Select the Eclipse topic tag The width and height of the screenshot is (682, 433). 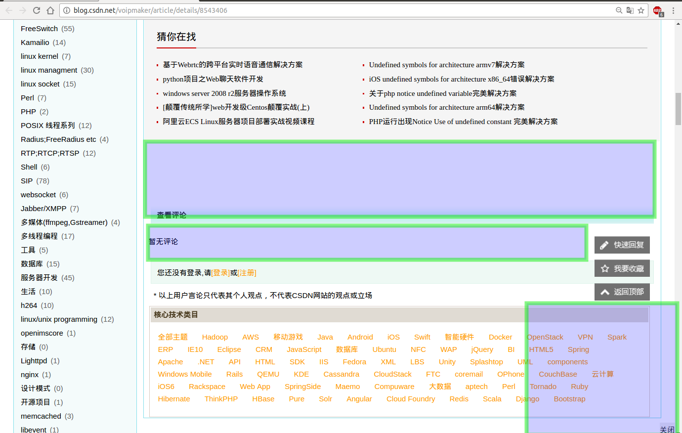229,349
